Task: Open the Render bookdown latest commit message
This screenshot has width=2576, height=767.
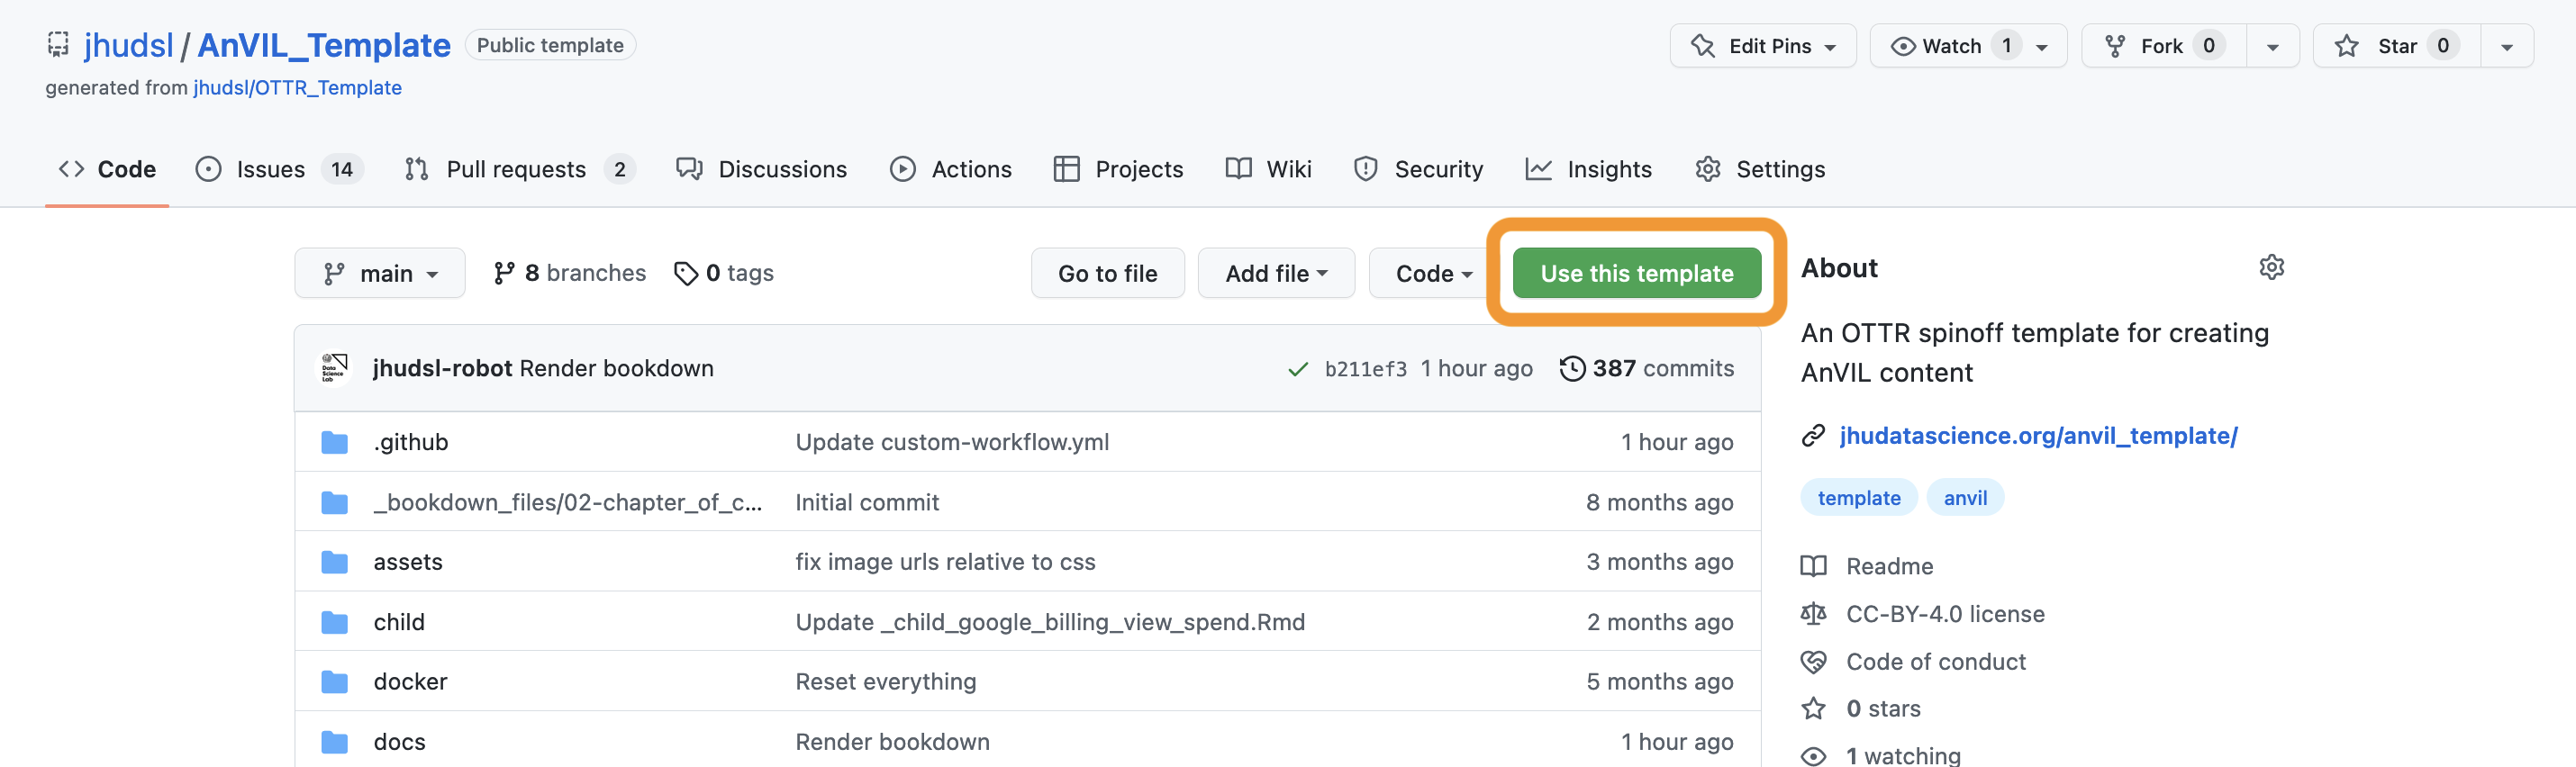Action: point(617,368)
